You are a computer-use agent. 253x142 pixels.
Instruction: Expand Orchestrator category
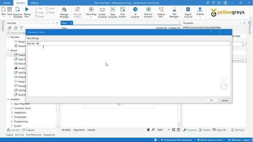(12, 117)
